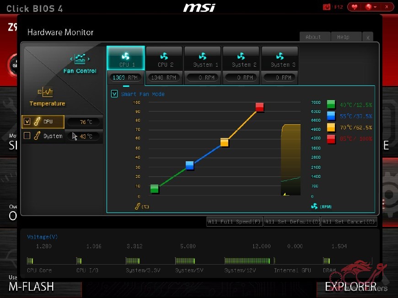The height and width of the screenshot is (298, 398).
Task: Click the System 3 fan icon
Action: click(x=280, y=56)
